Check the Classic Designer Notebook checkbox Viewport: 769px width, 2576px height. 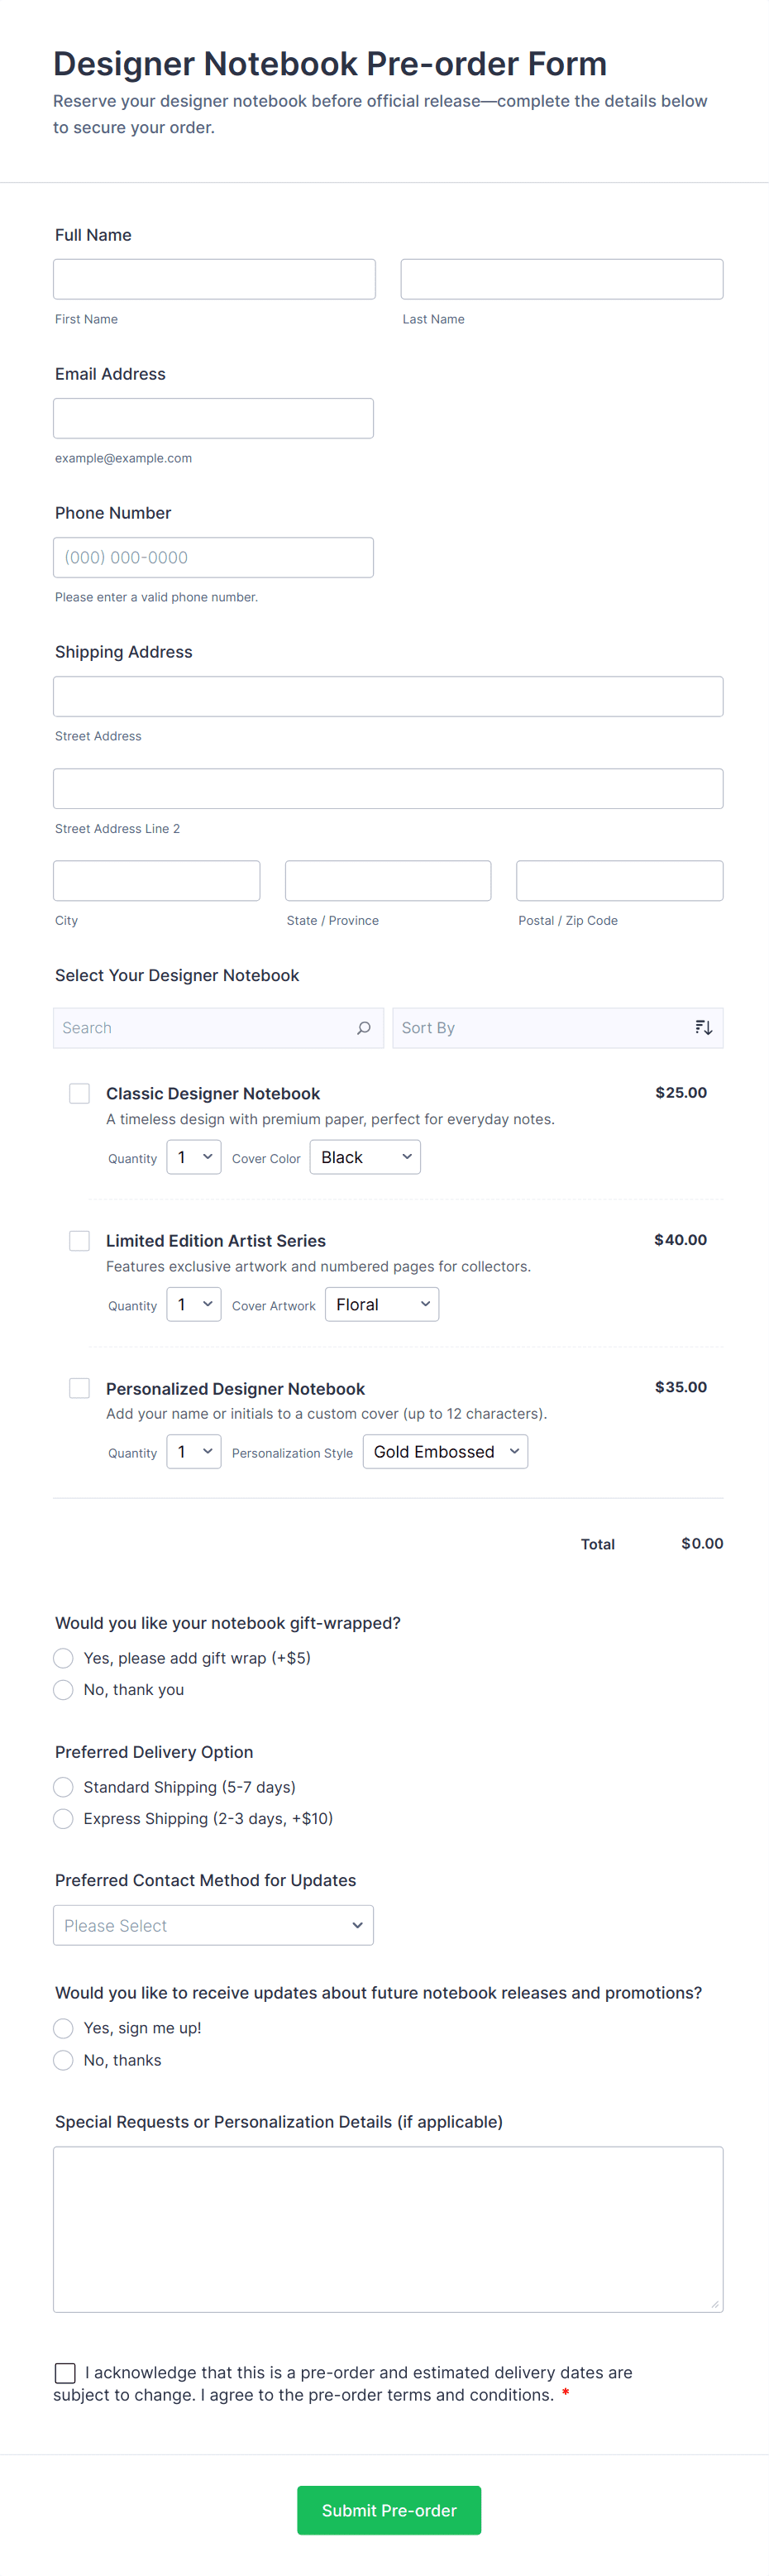coord(80,1093)
